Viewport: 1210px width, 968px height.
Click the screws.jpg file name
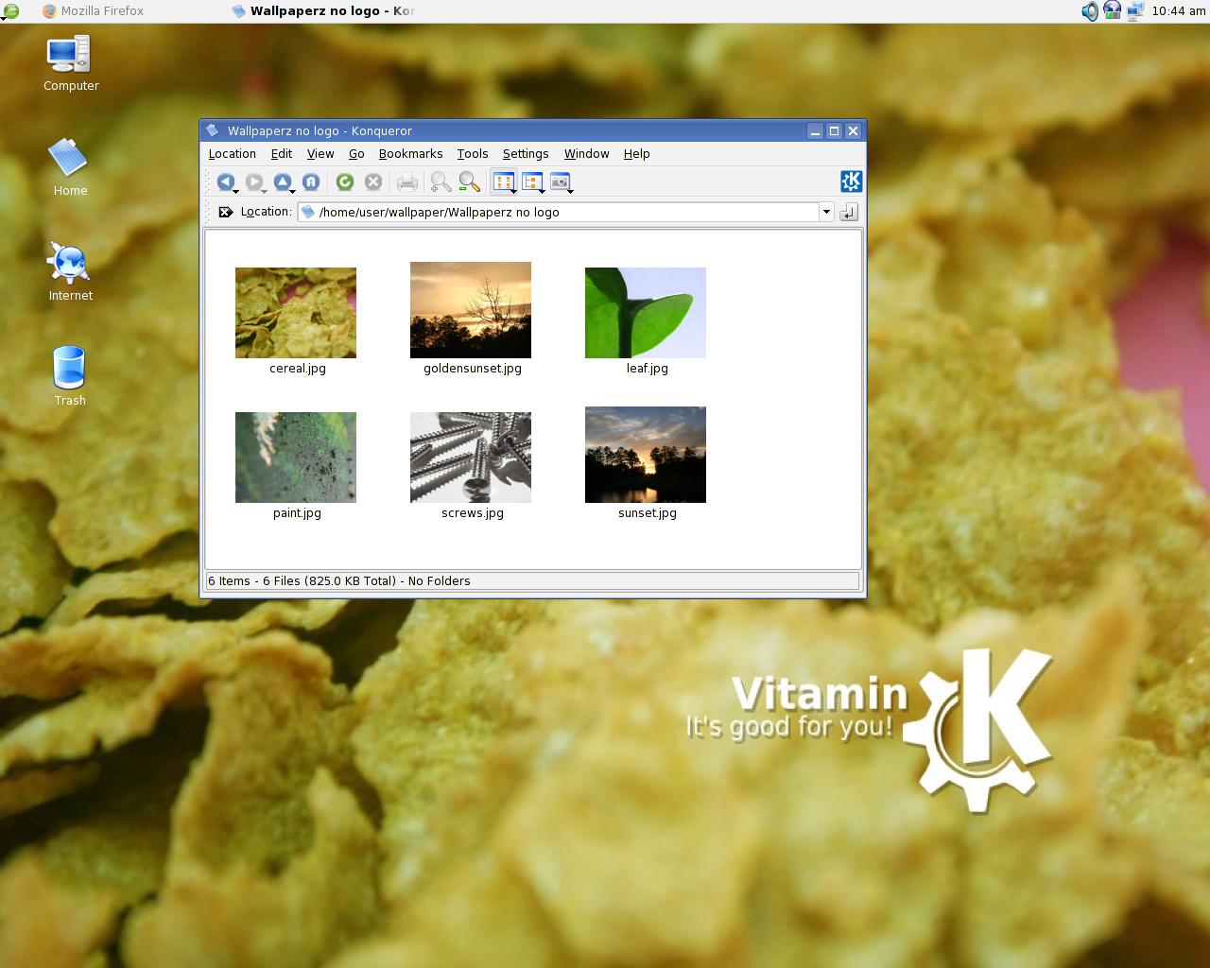472,513
